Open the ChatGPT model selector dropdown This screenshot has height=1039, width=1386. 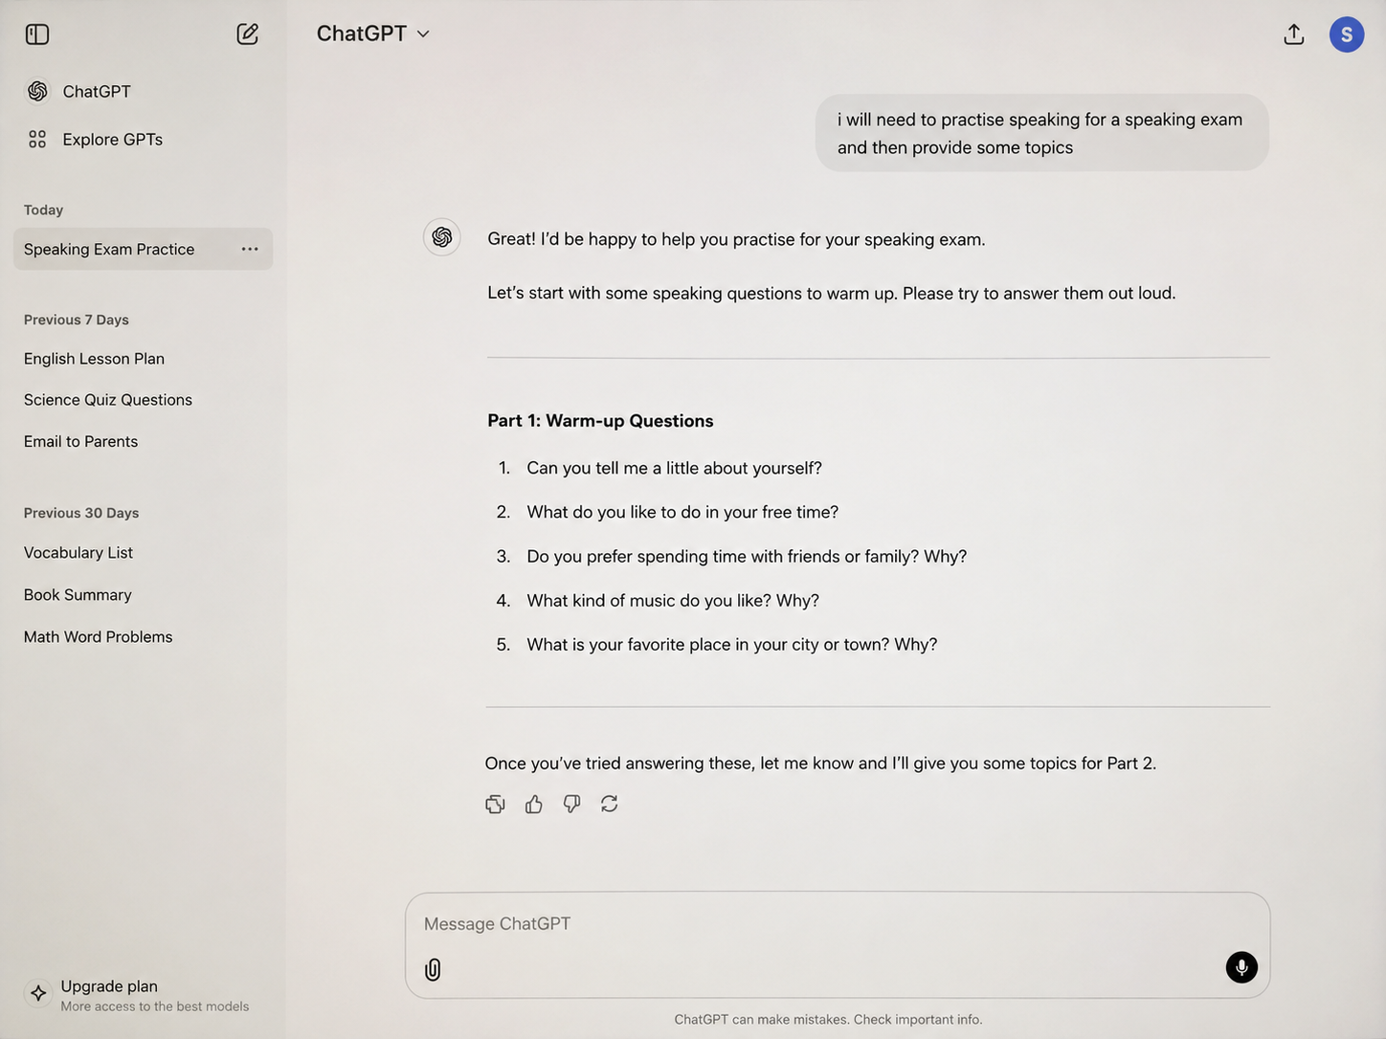tap(373, 33)
